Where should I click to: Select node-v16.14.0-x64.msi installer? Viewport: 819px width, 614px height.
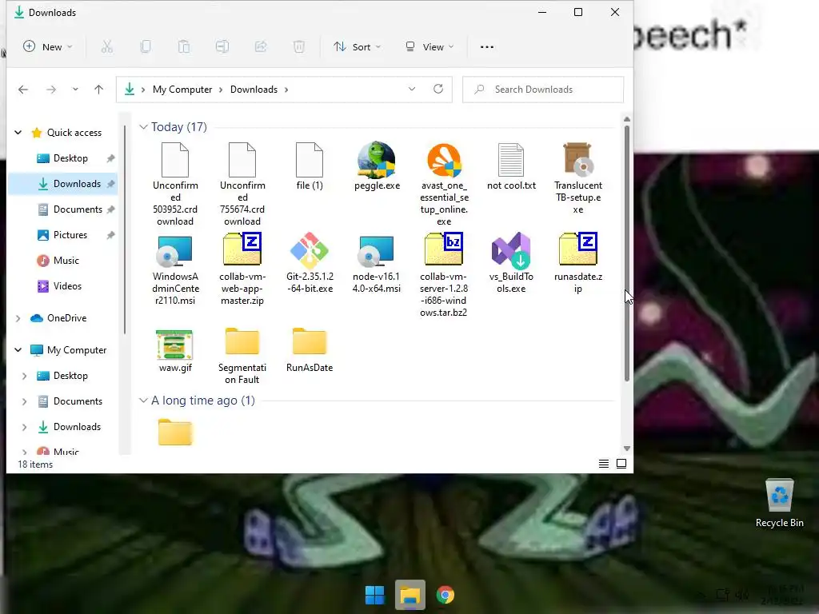(x=377, y=263)
